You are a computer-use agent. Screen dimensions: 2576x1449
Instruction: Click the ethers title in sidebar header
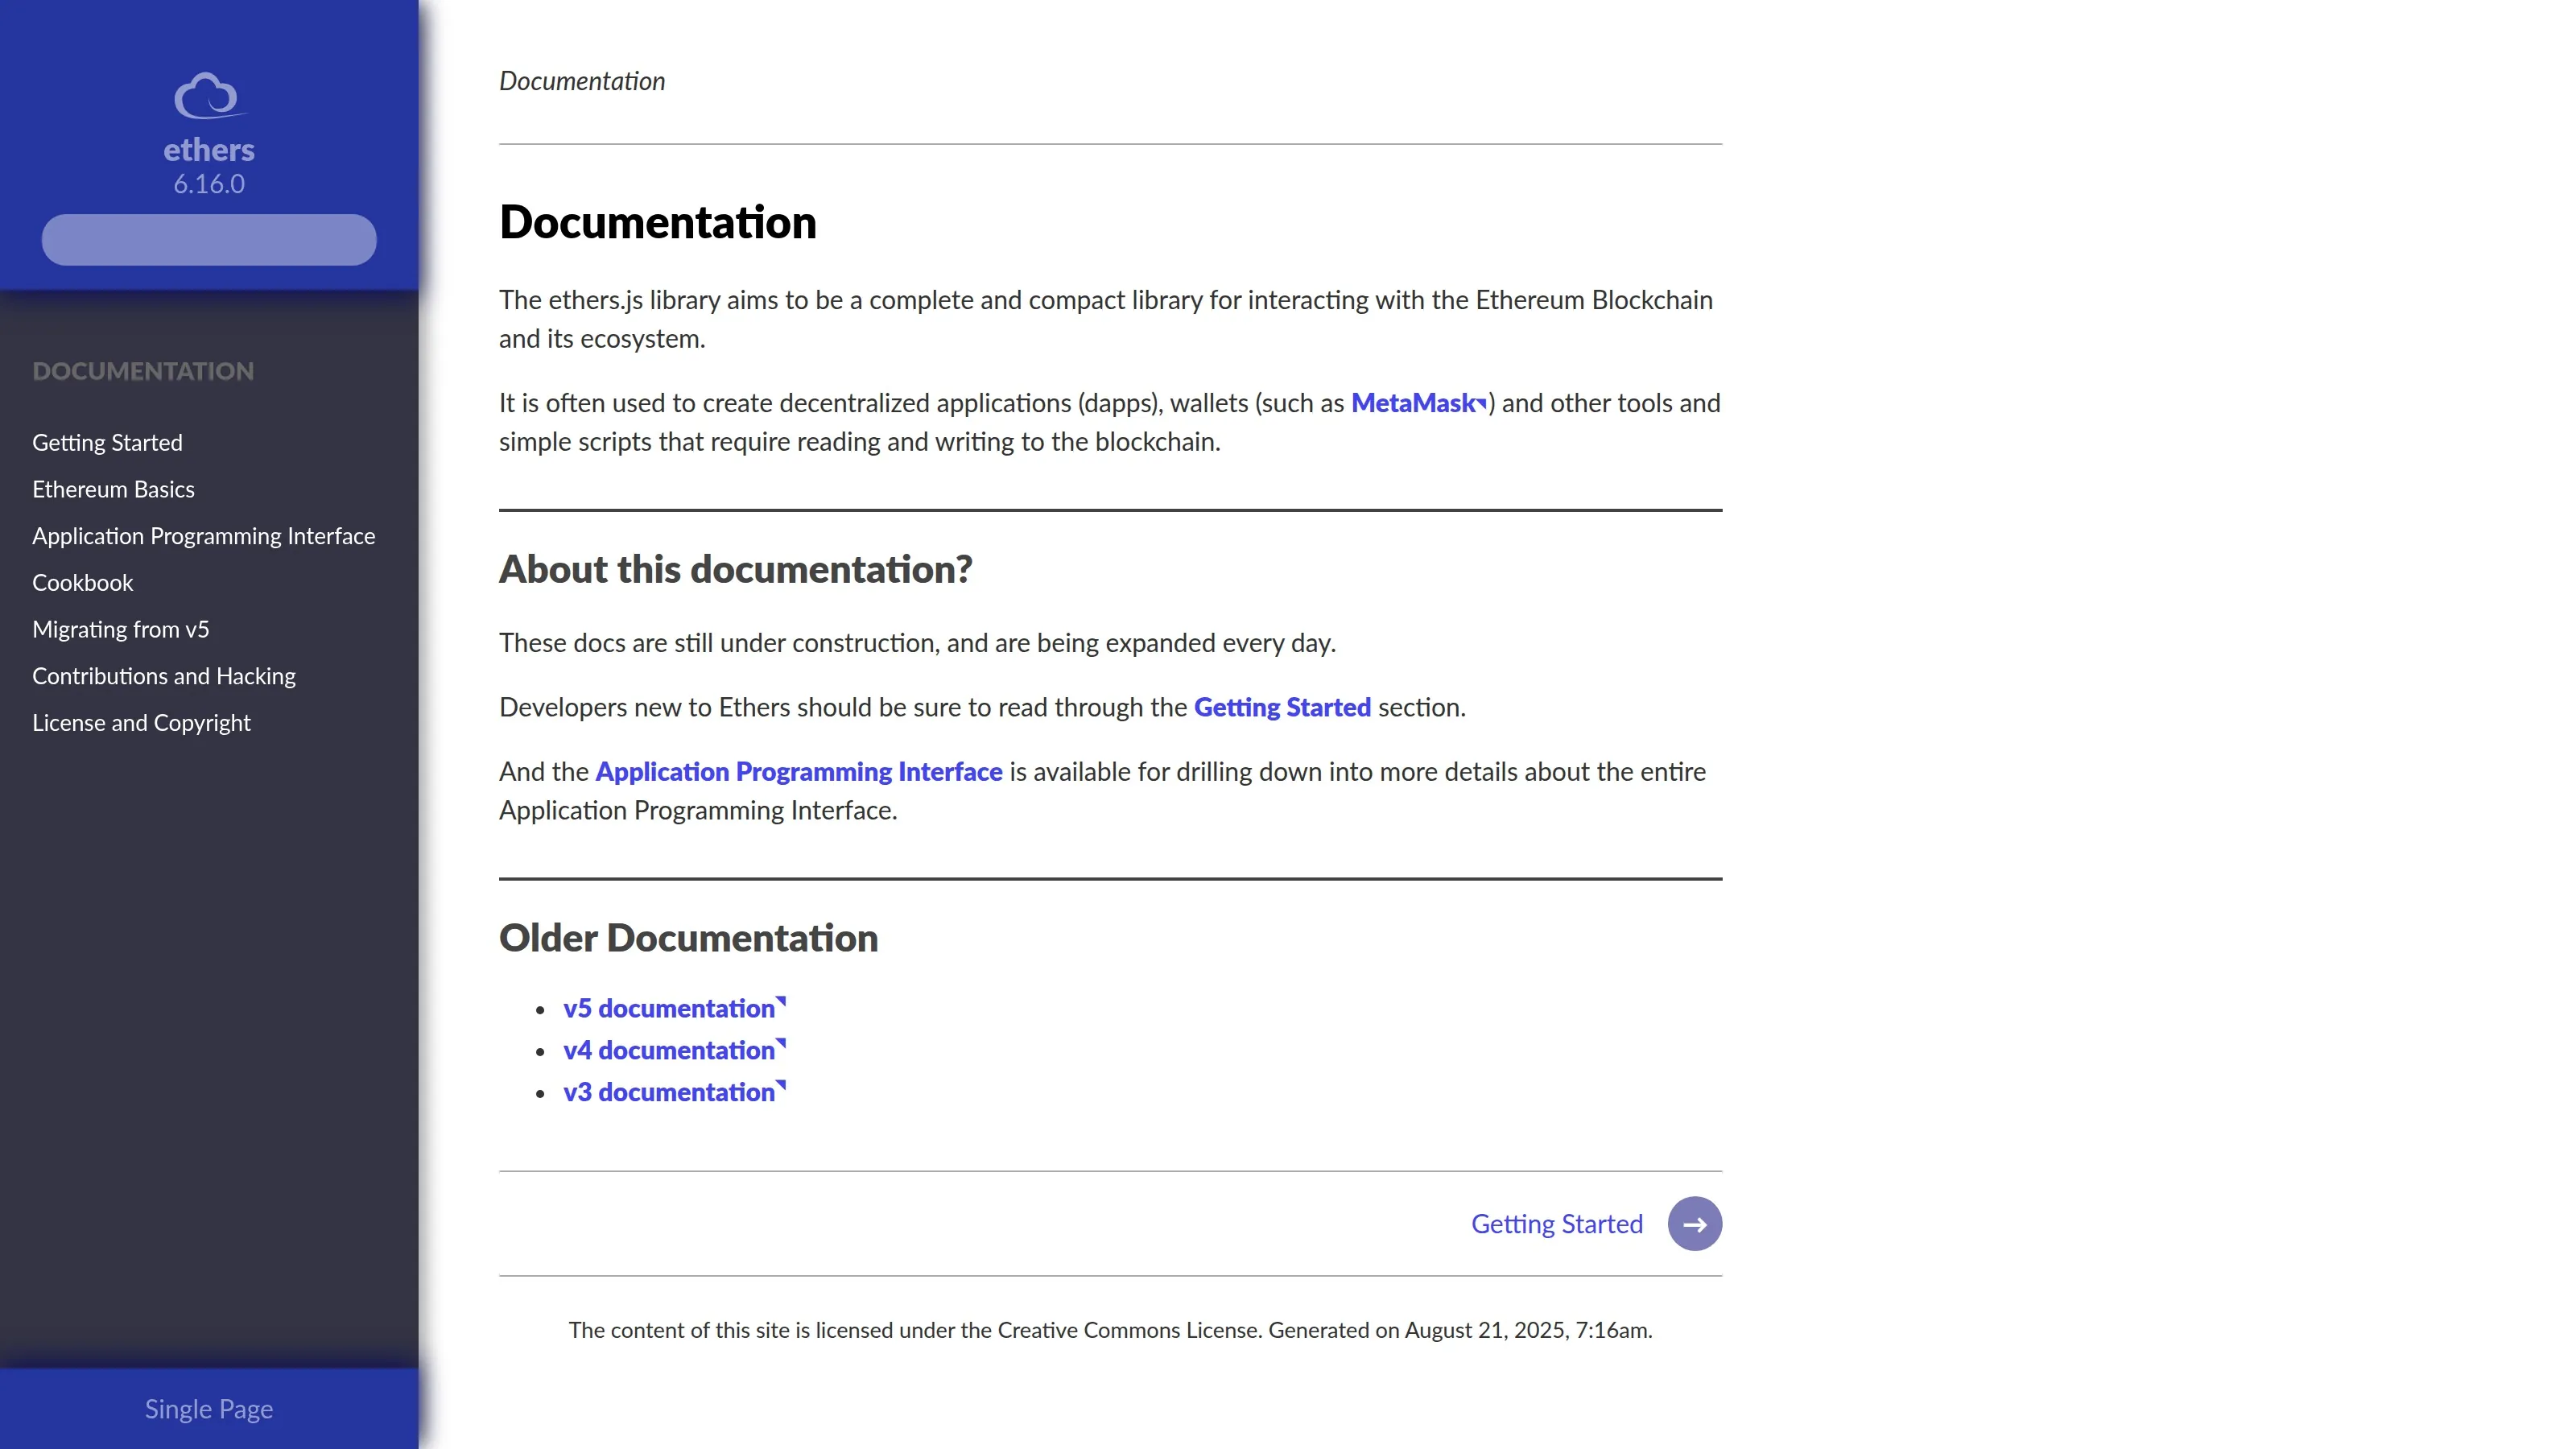tap(209, 149)
